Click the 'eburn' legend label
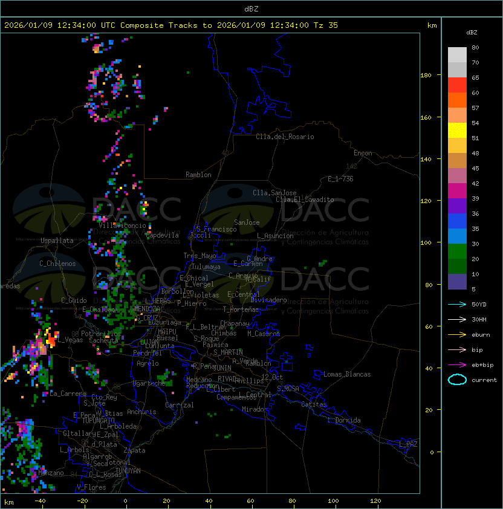 tap(481, 335)
